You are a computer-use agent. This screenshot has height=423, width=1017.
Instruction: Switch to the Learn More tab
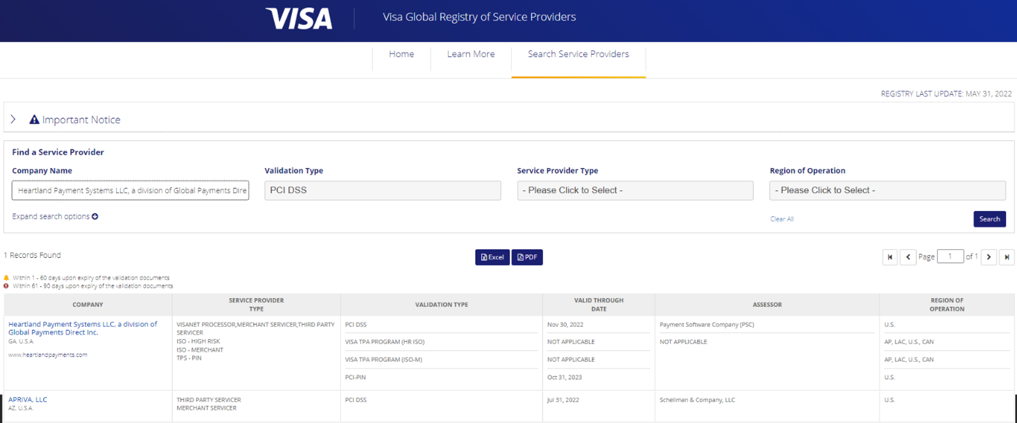pyautogui.click(x=471, y=54)
